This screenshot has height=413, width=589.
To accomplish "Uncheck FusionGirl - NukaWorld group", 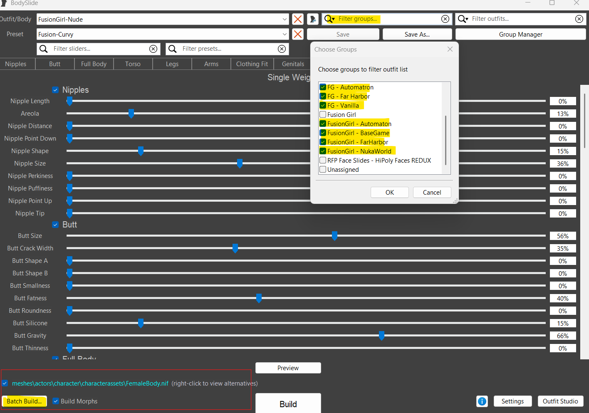I will 323,151.
